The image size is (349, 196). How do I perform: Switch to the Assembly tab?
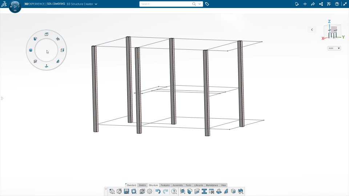[x=178, y=185]
